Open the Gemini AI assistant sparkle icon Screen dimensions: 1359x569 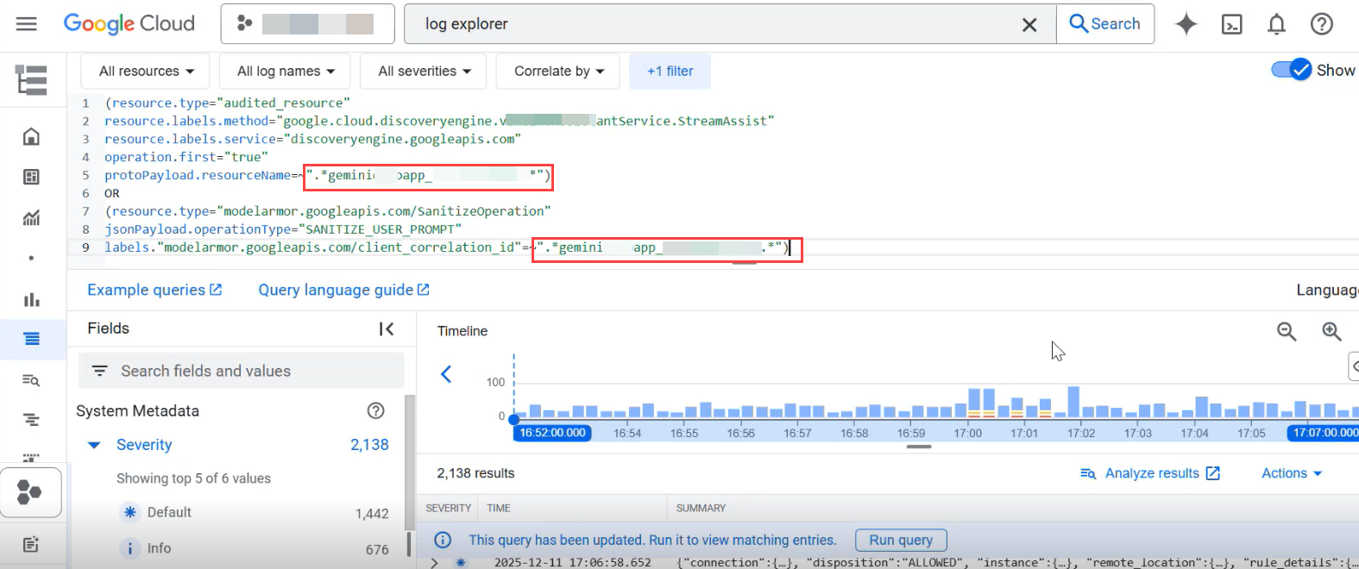[x=1186, y=24]
